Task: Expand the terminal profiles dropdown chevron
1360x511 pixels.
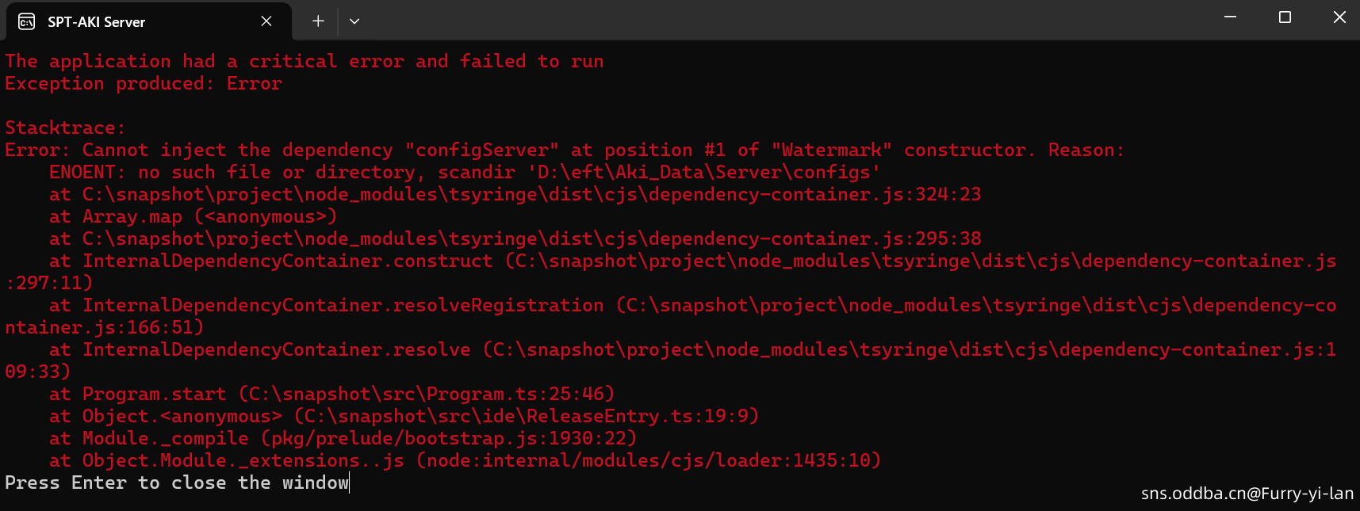Action: 354,21
